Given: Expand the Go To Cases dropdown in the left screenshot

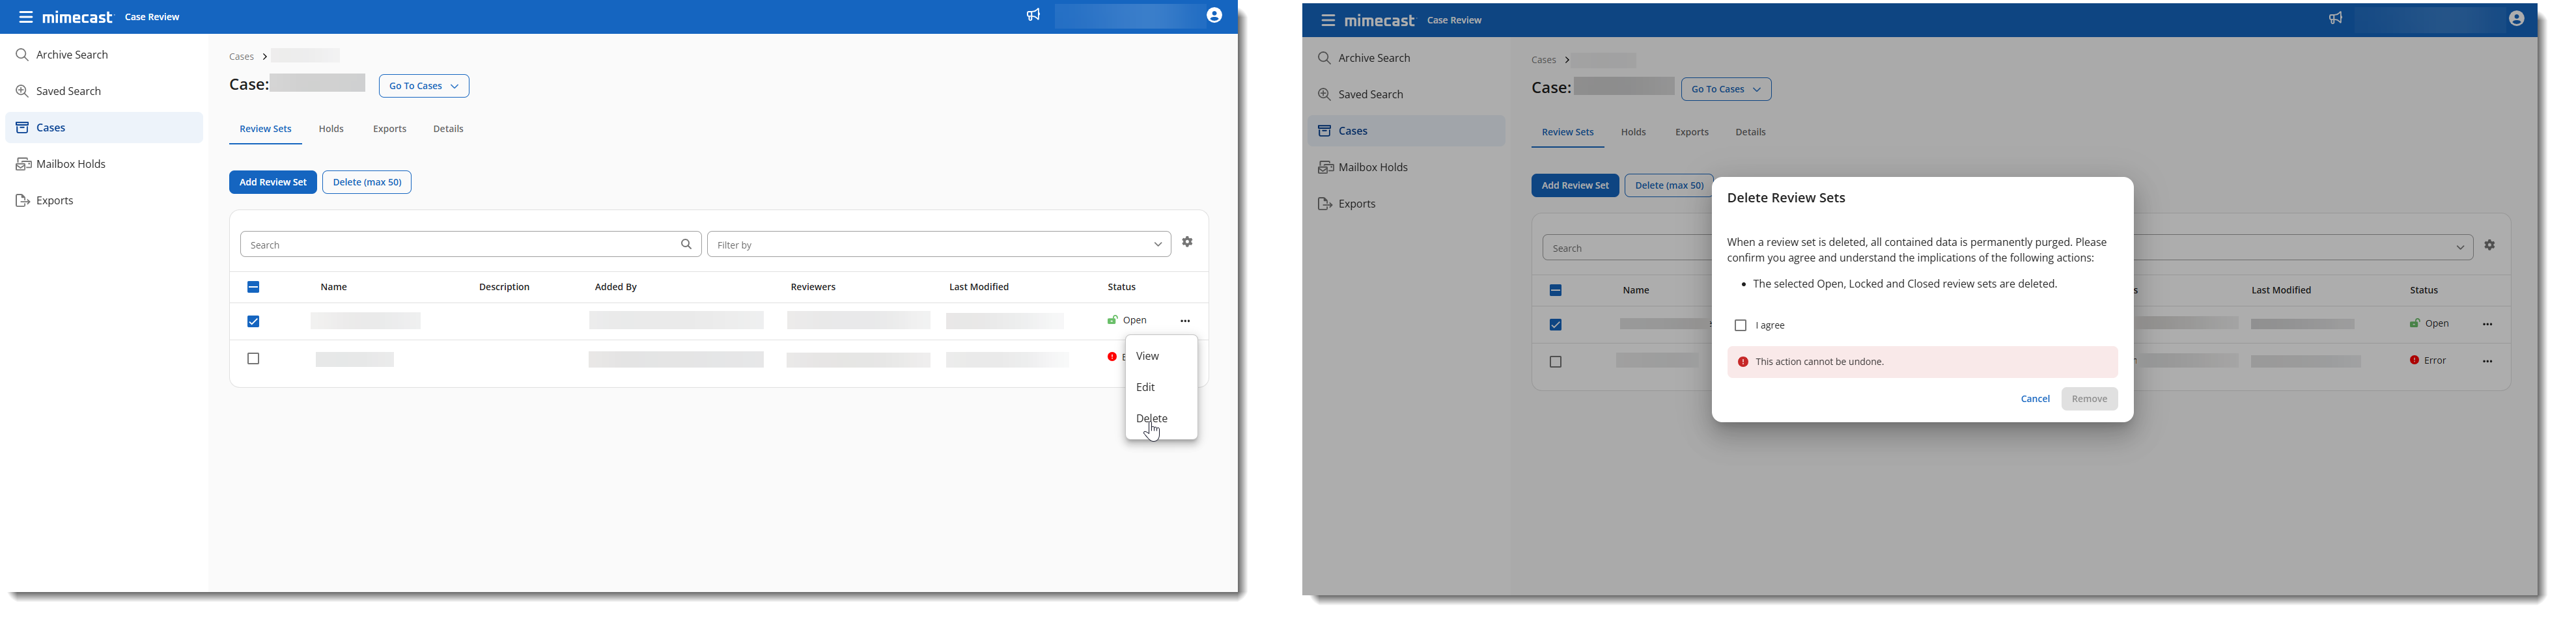Looking at the screenshot, I should [424, 87].
